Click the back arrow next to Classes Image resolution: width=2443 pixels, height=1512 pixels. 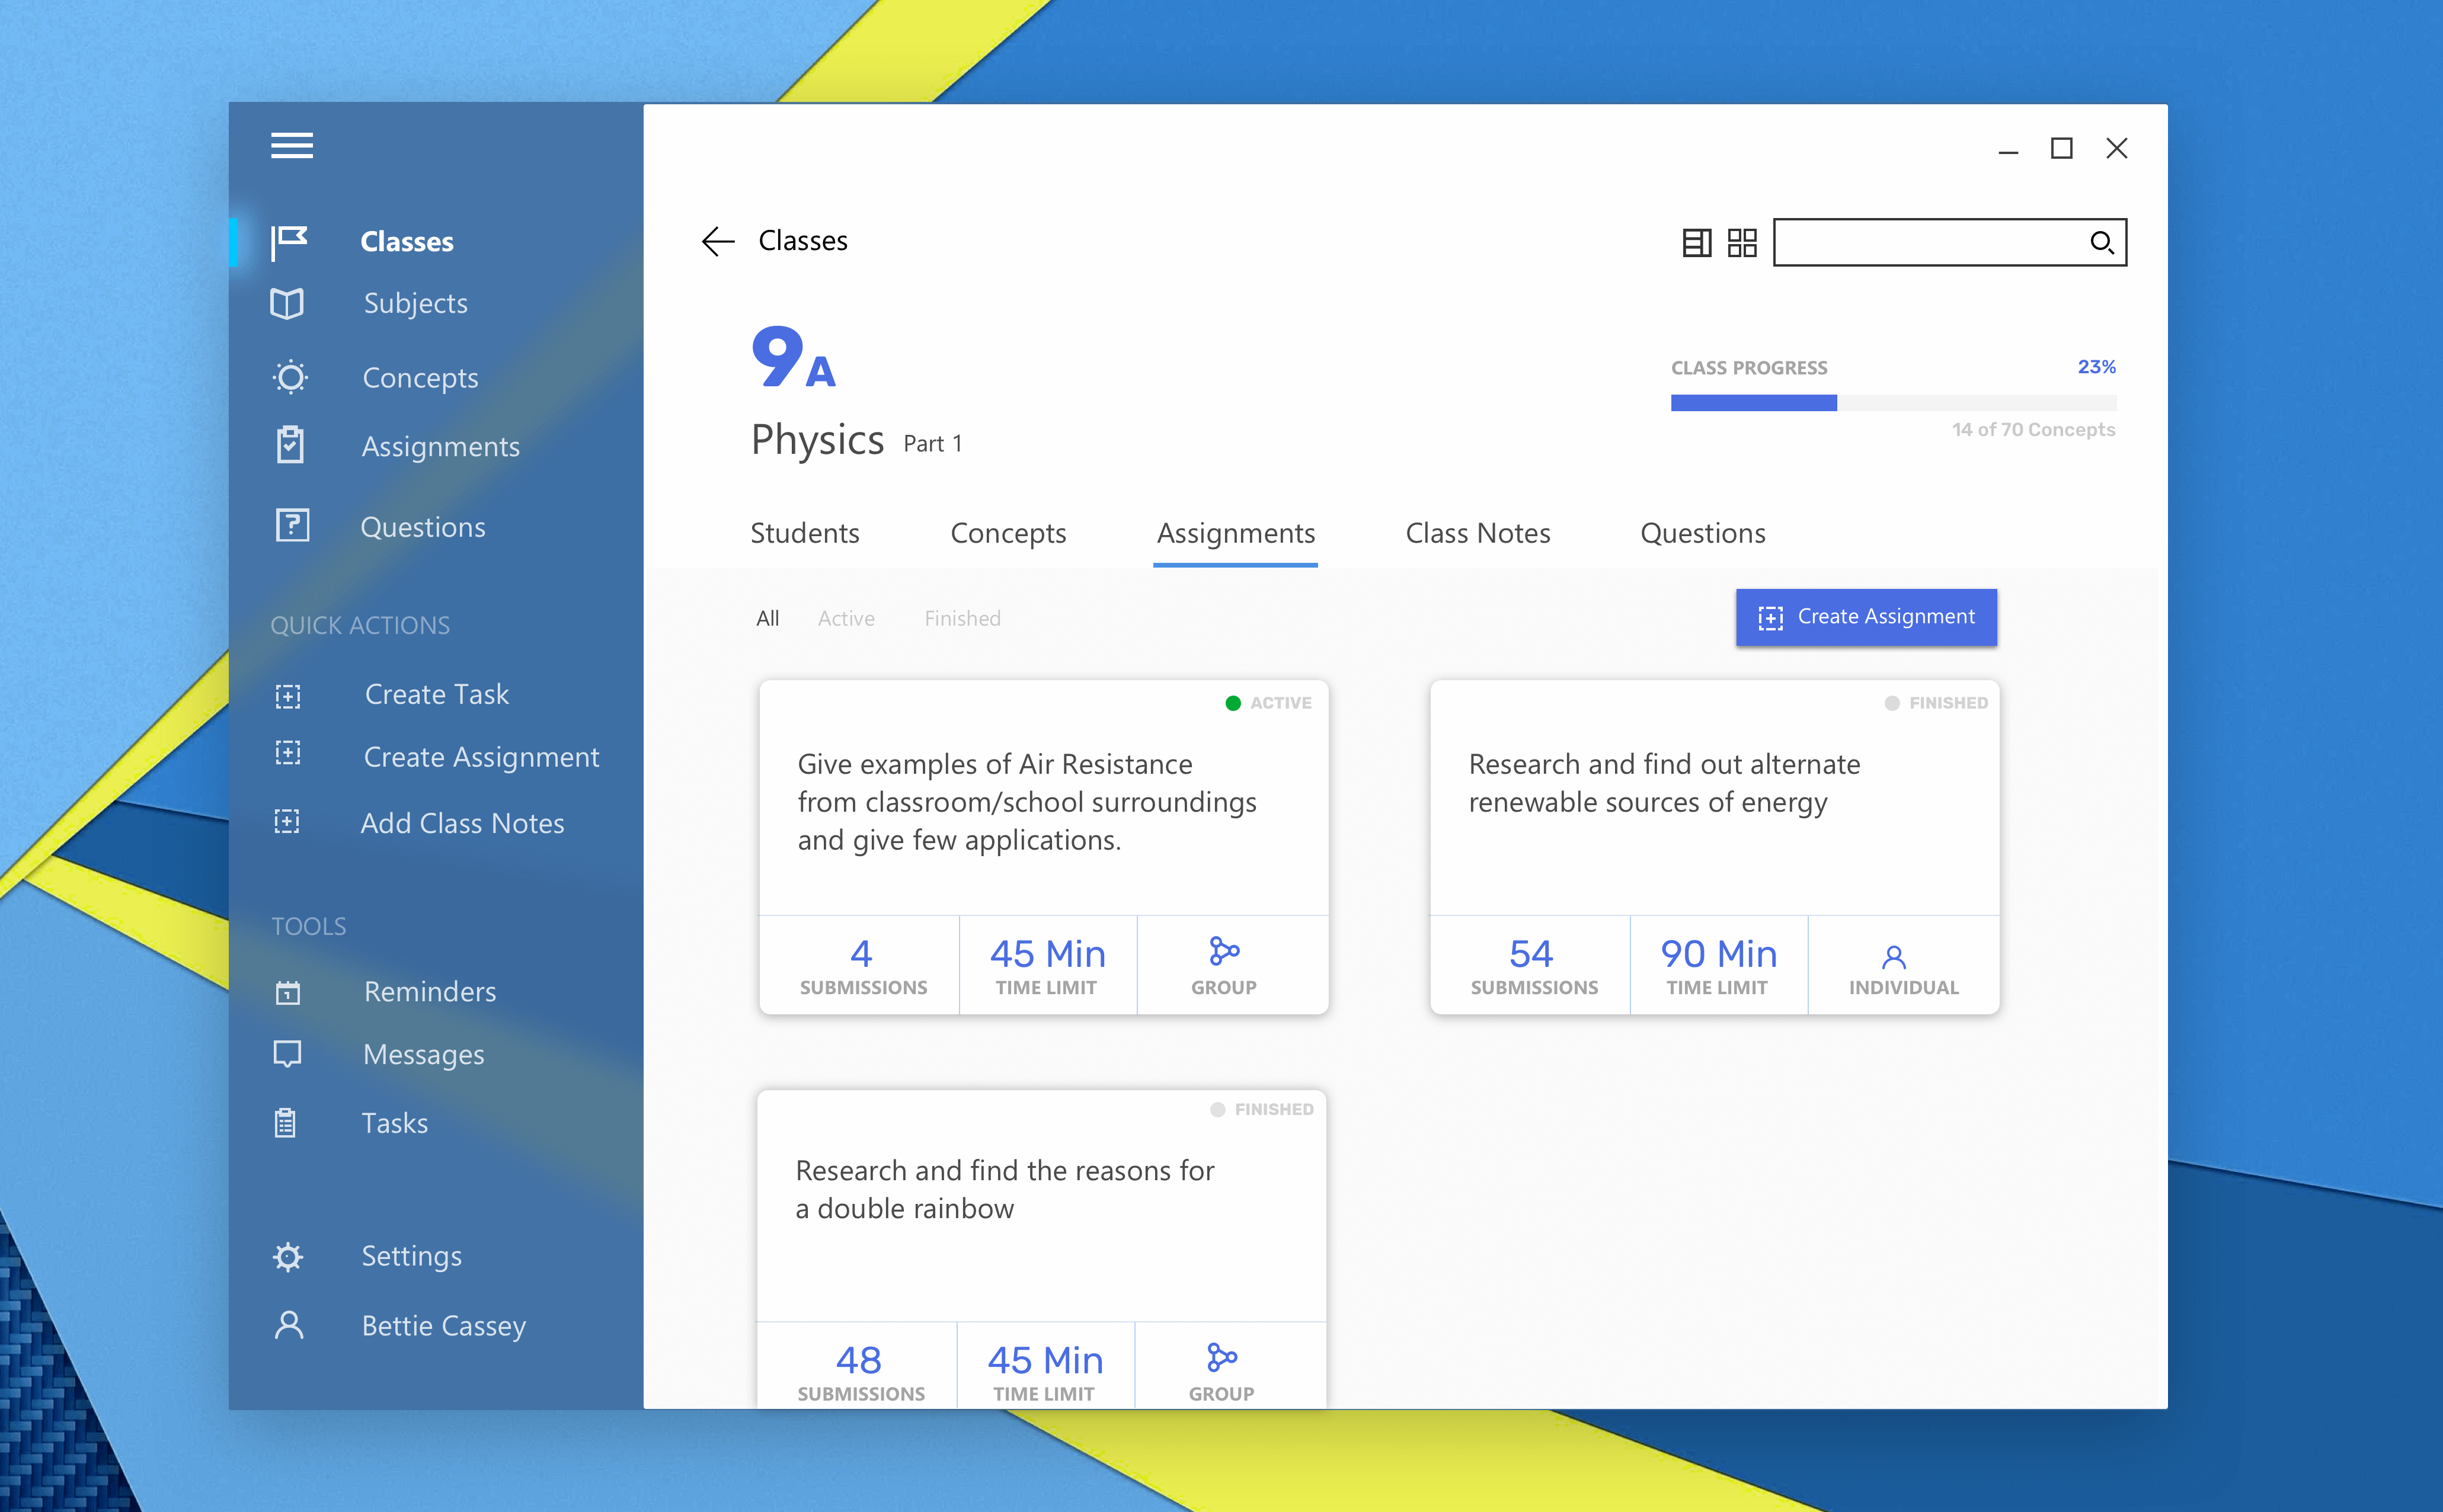click(x=717, y=241)
